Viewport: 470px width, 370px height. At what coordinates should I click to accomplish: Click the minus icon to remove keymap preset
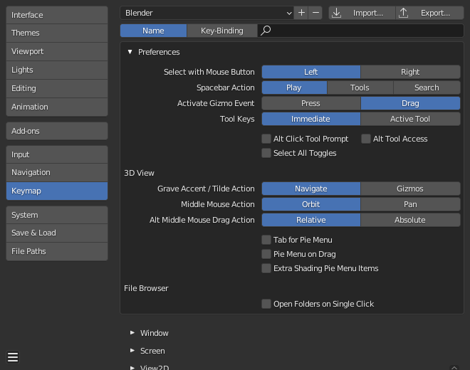[315, 13]
